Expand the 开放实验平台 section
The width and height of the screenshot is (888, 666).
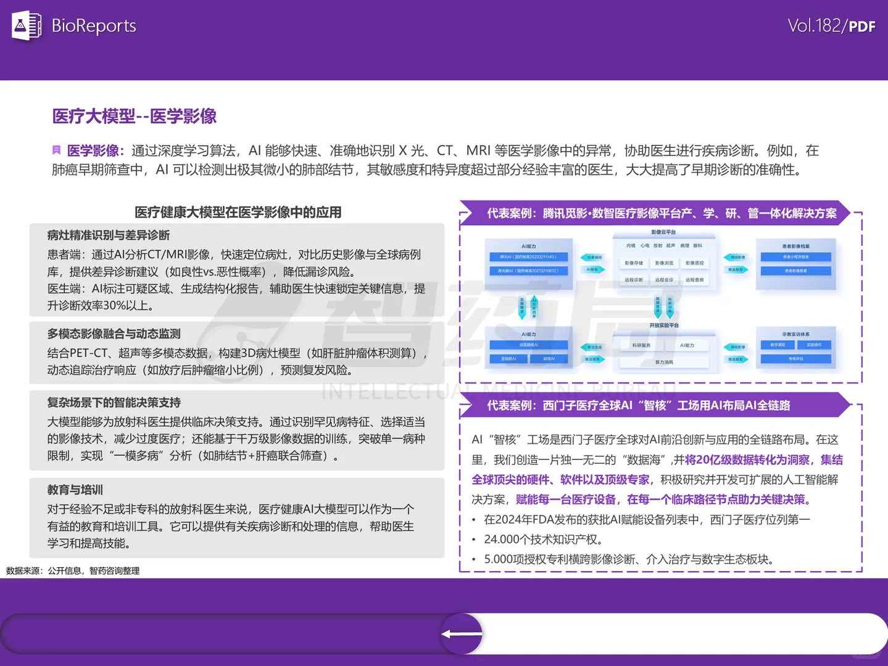point(664,326)
